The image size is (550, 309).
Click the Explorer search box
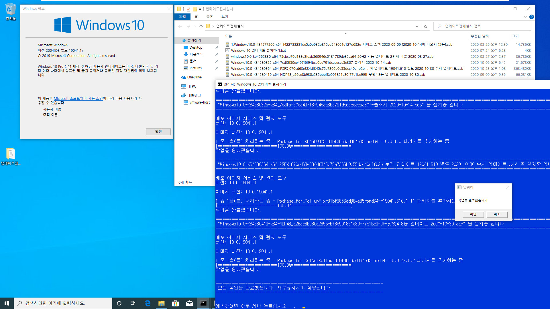(x=483, y=26)
